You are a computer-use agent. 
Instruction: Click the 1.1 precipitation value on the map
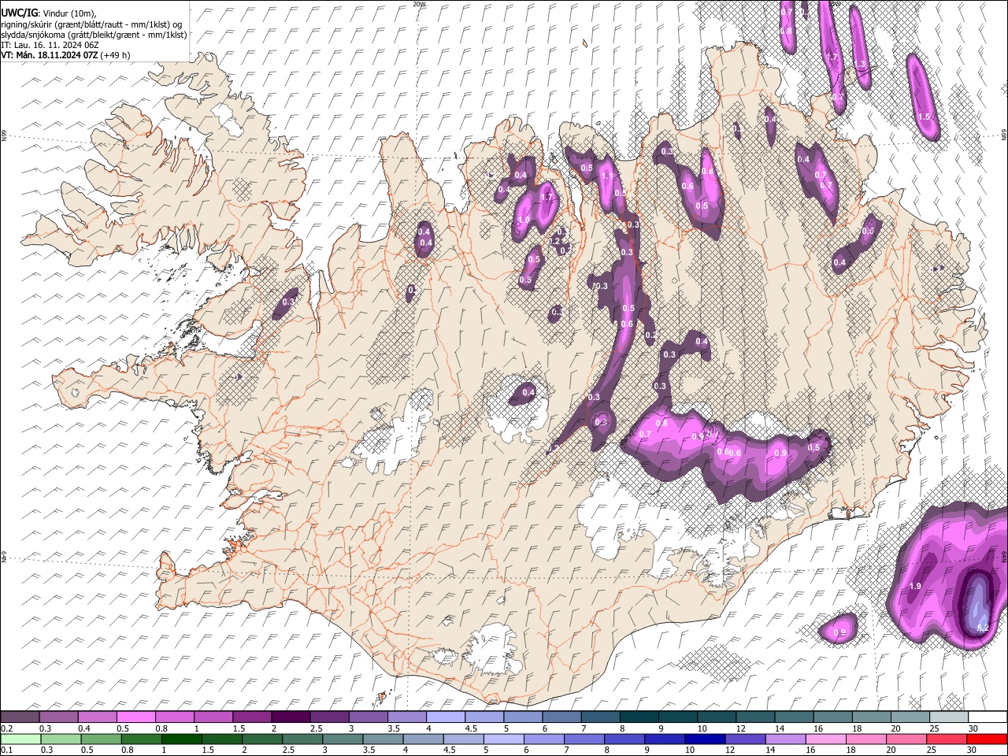pos(606,176)
